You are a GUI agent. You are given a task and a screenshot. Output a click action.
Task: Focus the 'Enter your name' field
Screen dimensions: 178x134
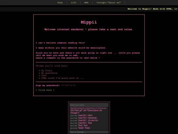click(89, 105)
